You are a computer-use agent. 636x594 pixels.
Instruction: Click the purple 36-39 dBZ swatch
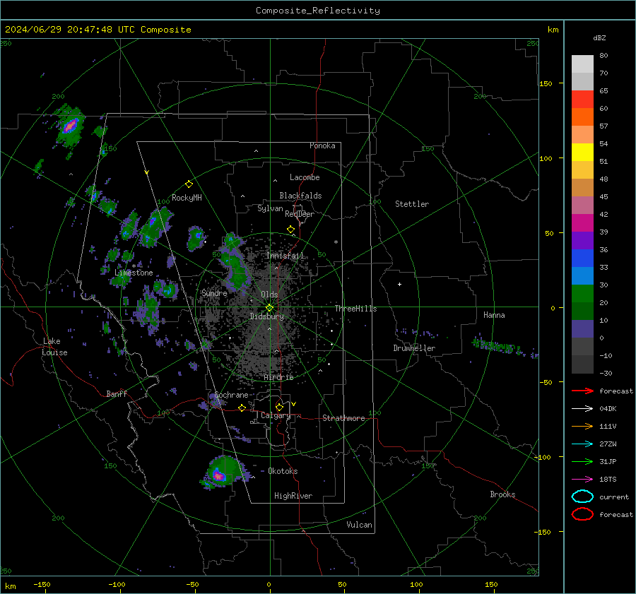tap(582, 240)
